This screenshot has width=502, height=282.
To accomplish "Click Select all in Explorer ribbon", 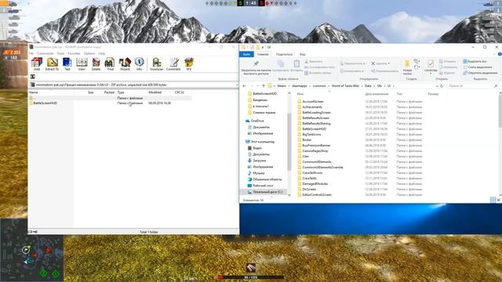I will [x=475, y=61].
